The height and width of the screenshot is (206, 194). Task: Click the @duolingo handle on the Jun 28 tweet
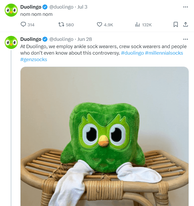click(61, 39)
